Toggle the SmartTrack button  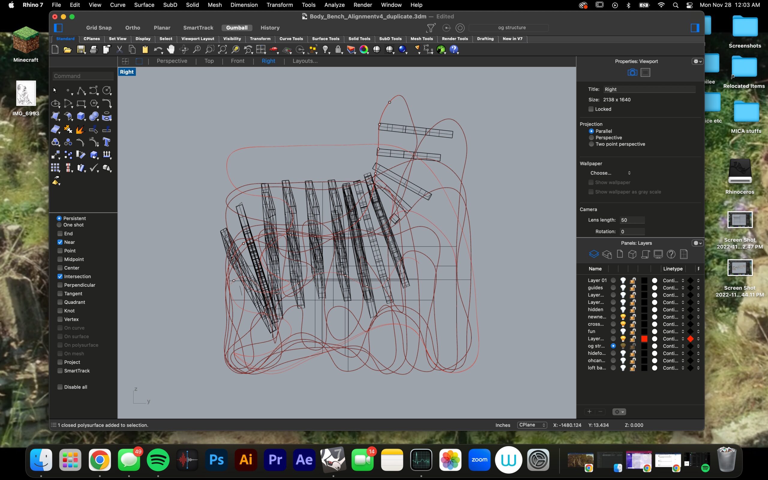198,28
